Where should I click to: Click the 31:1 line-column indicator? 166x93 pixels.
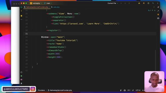click(129, 90)
